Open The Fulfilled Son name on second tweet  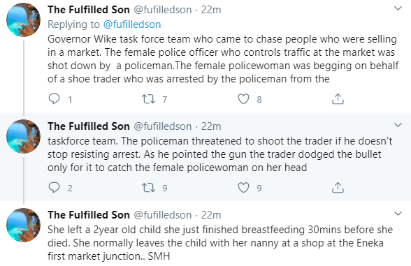[89, 126]
